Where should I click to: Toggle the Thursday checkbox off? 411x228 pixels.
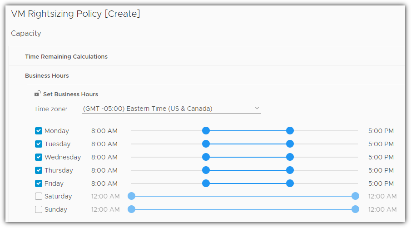click(39, 170)
